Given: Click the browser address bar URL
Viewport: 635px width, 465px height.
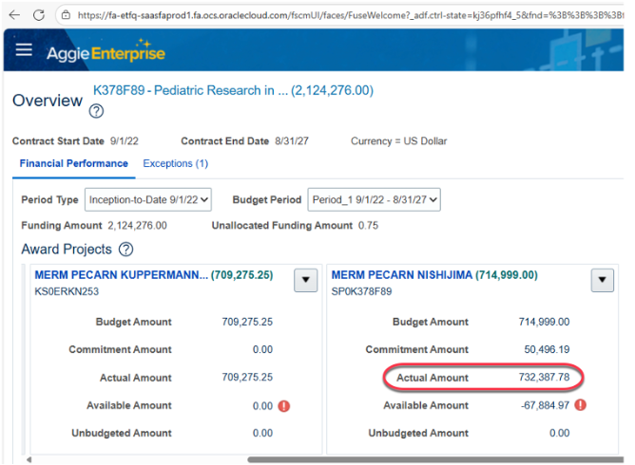Looking at the screenshot, I should [352, 15].
